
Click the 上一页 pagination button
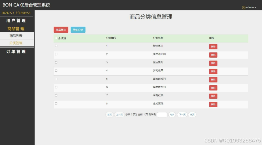(x=119, y=114)
